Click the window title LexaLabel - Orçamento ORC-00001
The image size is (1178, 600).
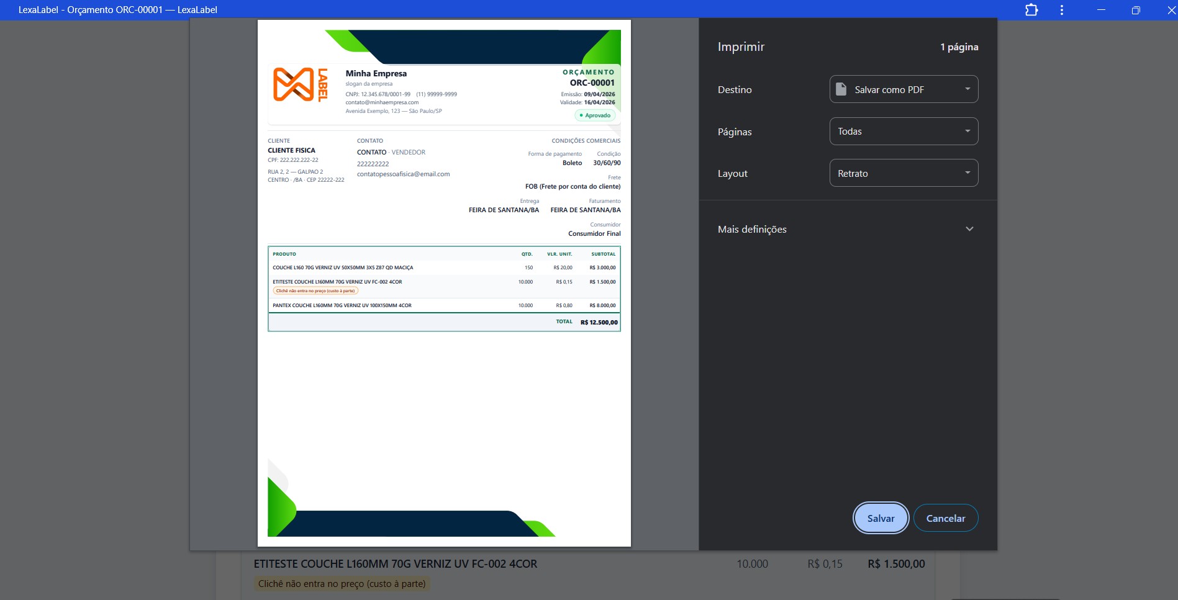pos(118,10)
